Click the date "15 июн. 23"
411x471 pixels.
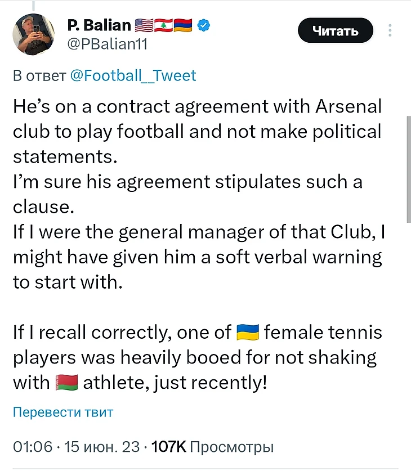[x=102, y=447]
